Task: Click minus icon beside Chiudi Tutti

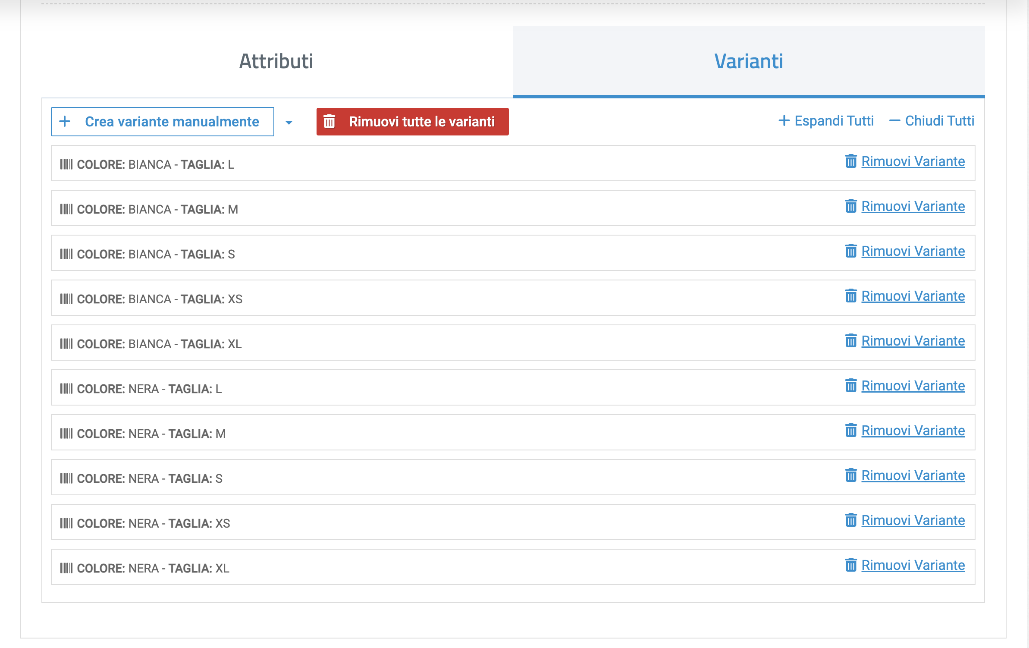Action: (x=895, y=121)
